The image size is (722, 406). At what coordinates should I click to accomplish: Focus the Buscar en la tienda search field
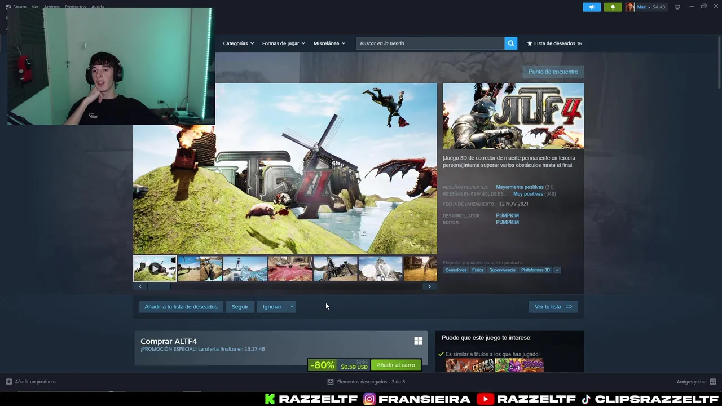pyautogui.click(x=430, y=43)
